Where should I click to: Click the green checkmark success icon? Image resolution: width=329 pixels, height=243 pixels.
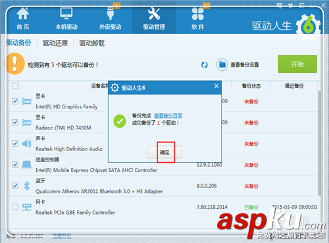[120, 121]
